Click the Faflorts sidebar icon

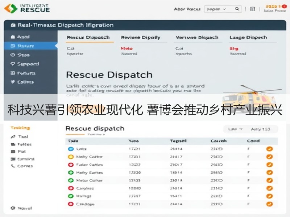[x=13, y=73]
